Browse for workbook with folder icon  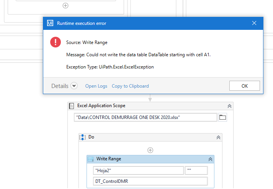222,117
